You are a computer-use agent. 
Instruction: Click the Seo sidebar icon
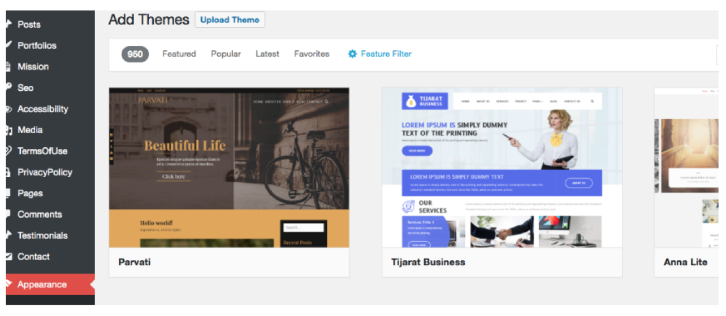click(8, 87)
